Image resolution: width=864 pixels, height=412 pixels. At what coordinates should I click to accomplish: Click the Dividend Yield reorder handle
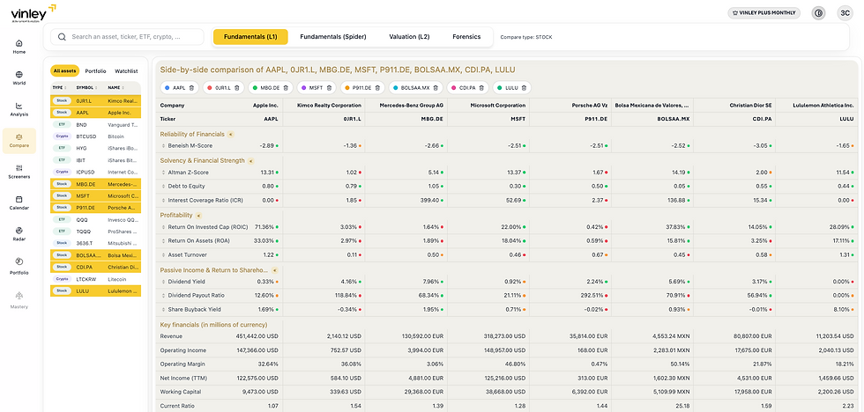coord(164,282)
